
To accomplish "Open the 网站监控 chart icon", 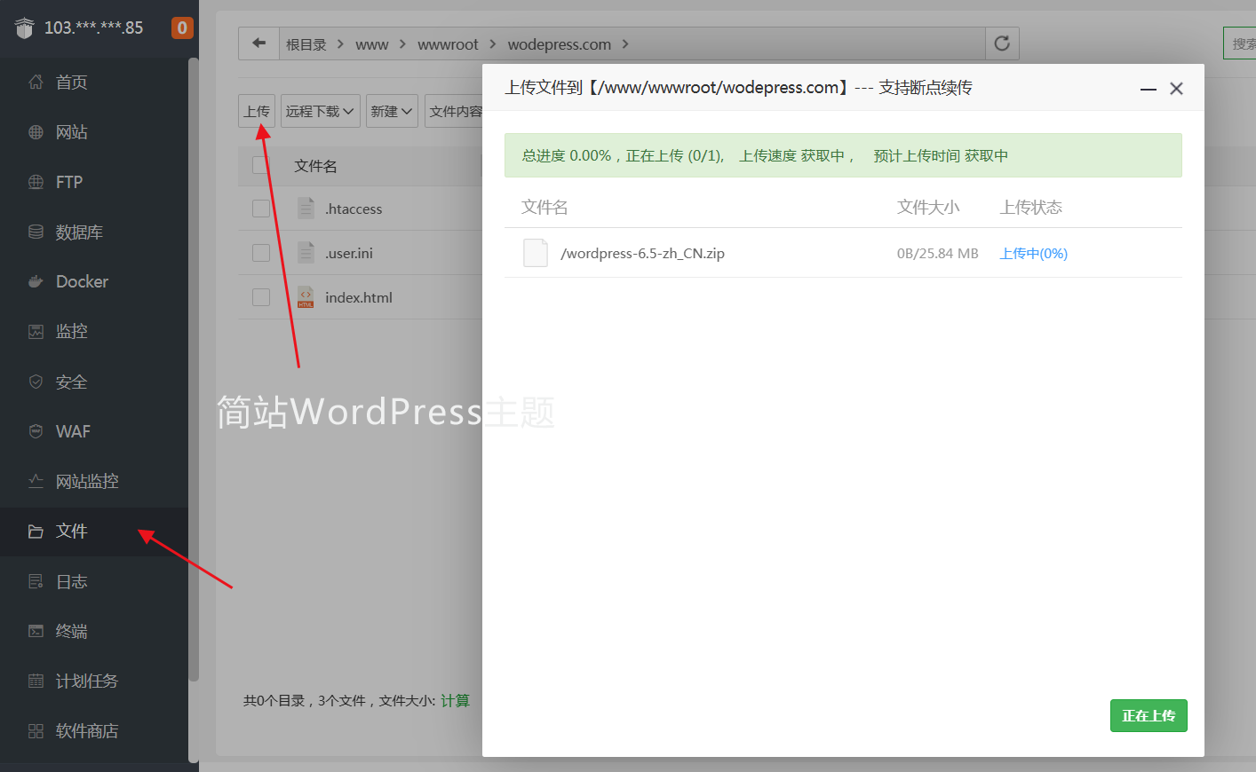I will pyautogui.click(x=36, y=481).
